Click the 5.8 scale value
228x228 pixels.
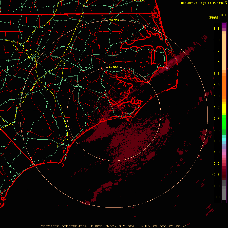(217, 85)
